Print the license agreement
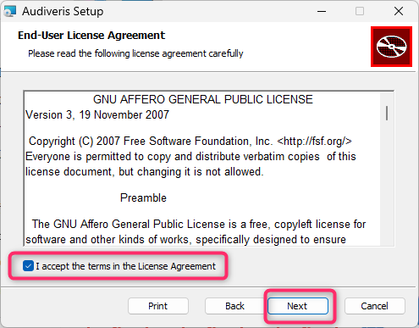Image resolution: width=419 pixels, height=328 pixels. click(x=158, y=306)
